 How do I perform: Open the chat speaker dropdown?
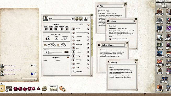click(x=29, y=78)
